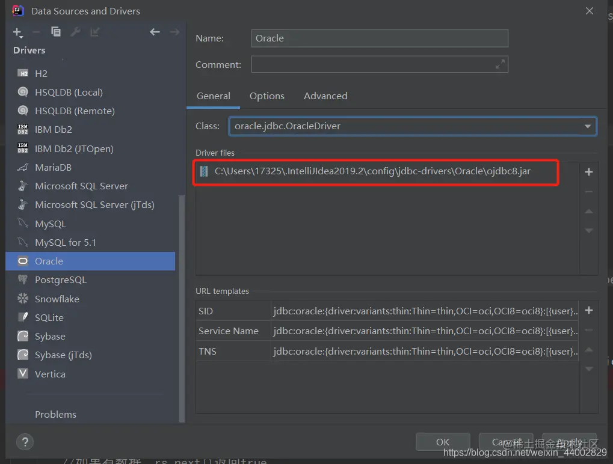Select Microsoft SQL Server (jTds) driver
Image resolution: width=613 pixels, height=464 pixels.
pyautogui.click(x=90, y=205)
